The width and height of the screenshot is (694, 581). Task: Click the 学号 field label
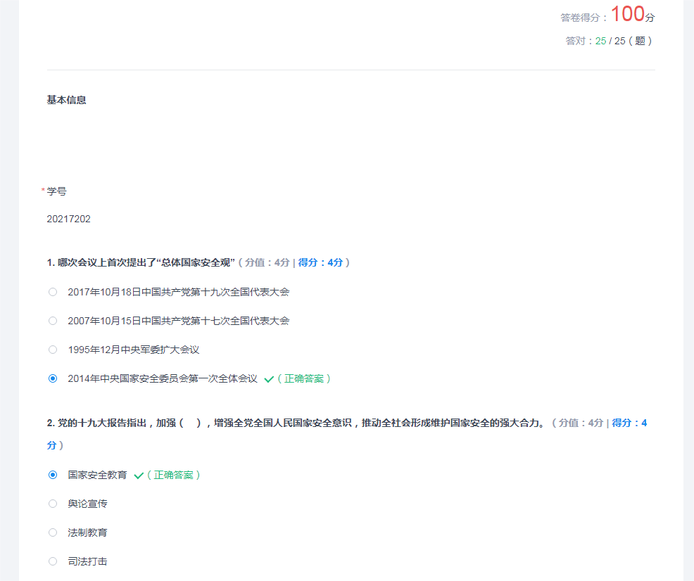56,191
